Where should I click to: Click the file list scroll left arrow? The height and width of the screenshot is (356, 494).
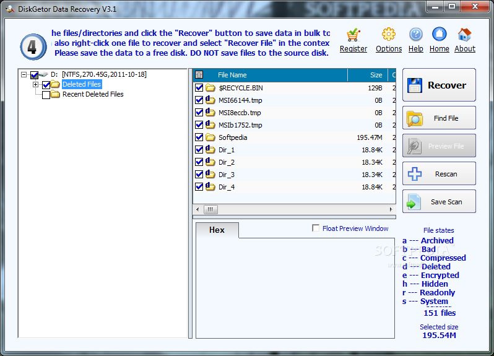click(197, 209)
